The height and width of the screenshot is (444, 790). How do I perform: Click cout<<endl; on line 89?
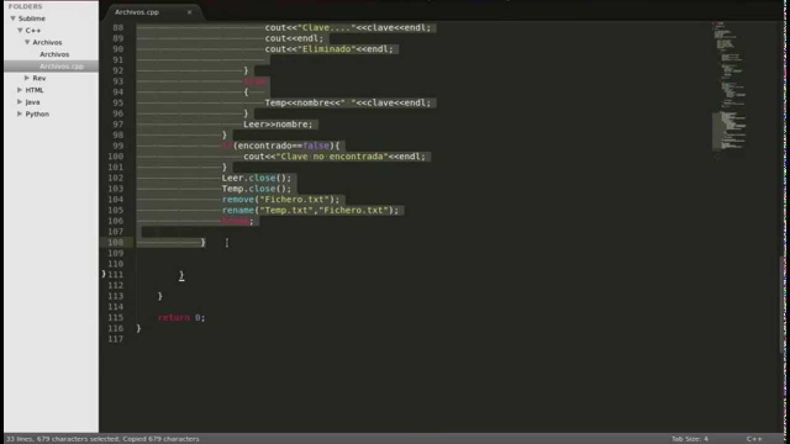(x=294, y=38)
